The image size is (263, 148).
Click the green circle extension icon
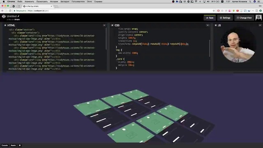click(261, 11)
